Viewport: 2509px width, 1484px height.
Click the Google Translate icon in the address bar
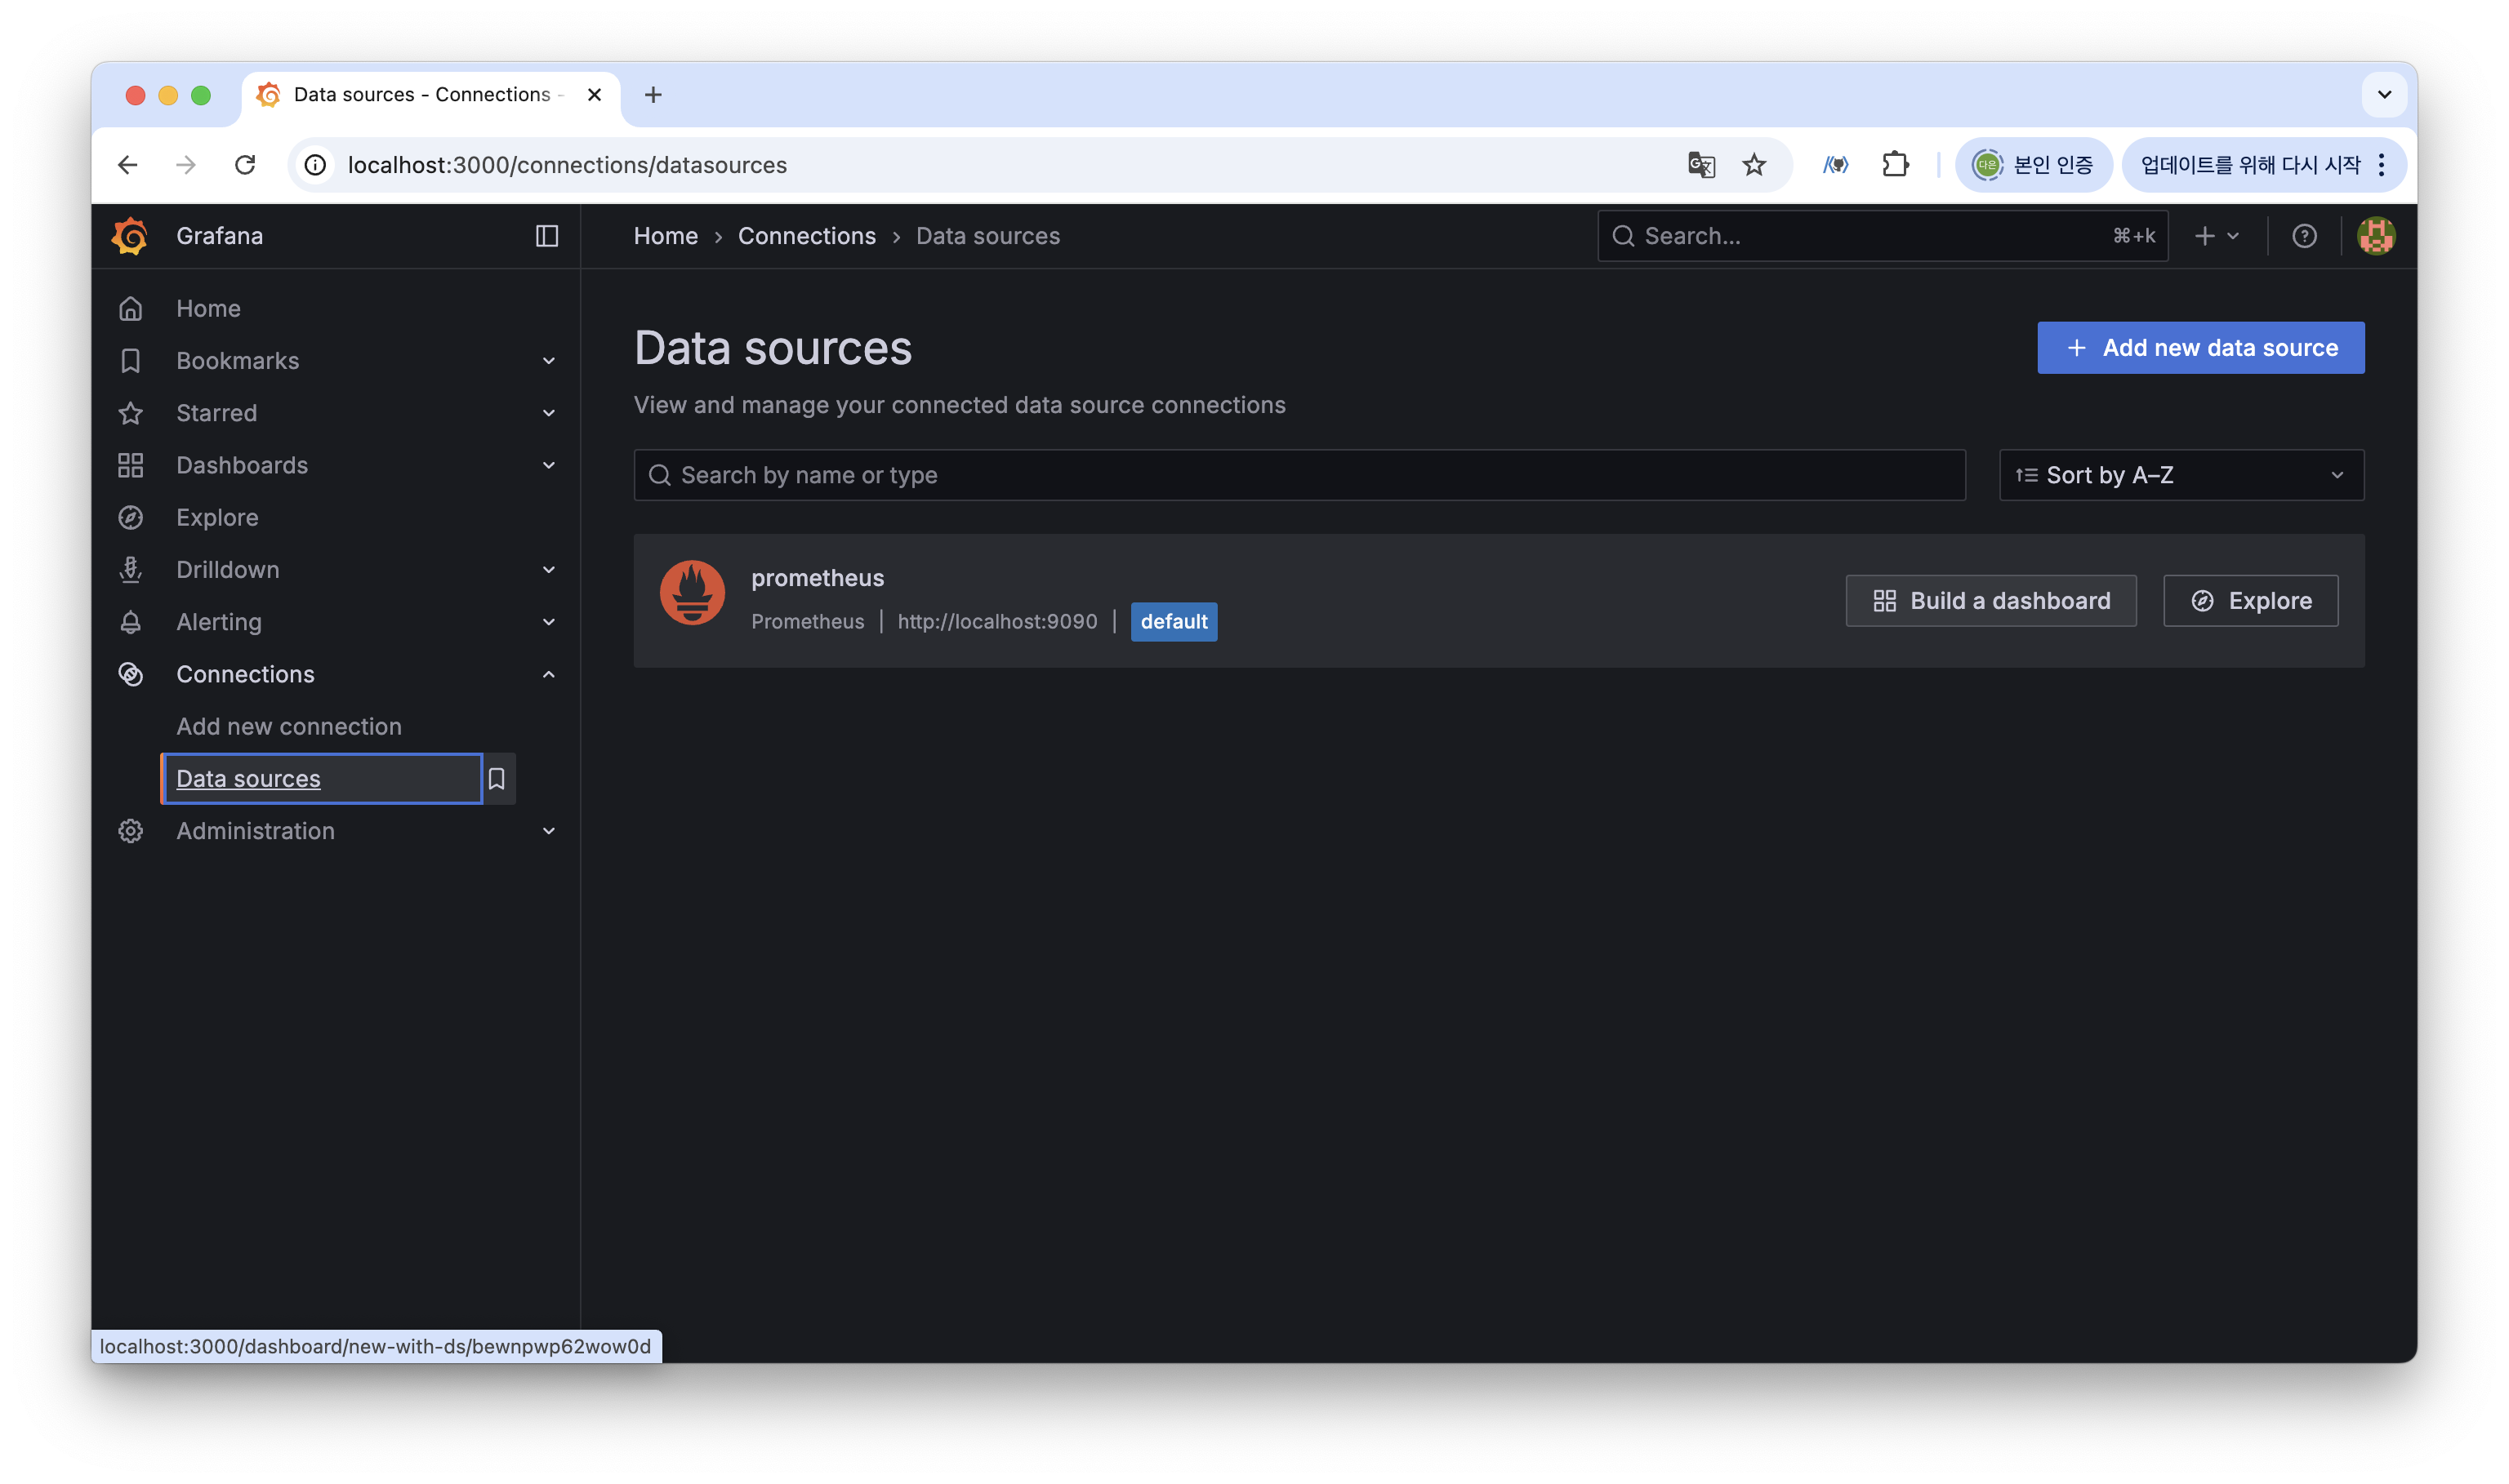point(1700,165)
